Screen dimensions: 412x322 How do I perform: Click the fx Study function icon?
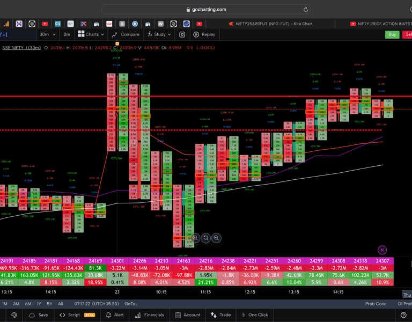pyautogui.click(x=150, y=34)
